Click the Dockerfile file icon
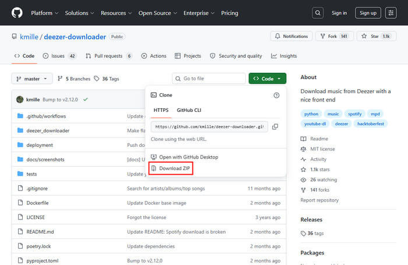Image resolution: width=408 pixels, height=265 pixels. pos(20,203)
